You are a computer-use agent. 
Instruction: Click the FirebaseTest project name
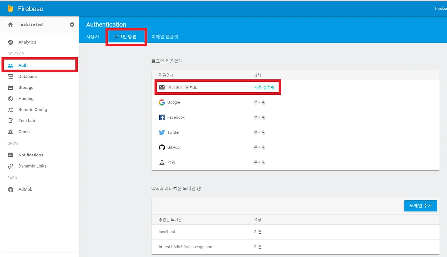[31, 24]
